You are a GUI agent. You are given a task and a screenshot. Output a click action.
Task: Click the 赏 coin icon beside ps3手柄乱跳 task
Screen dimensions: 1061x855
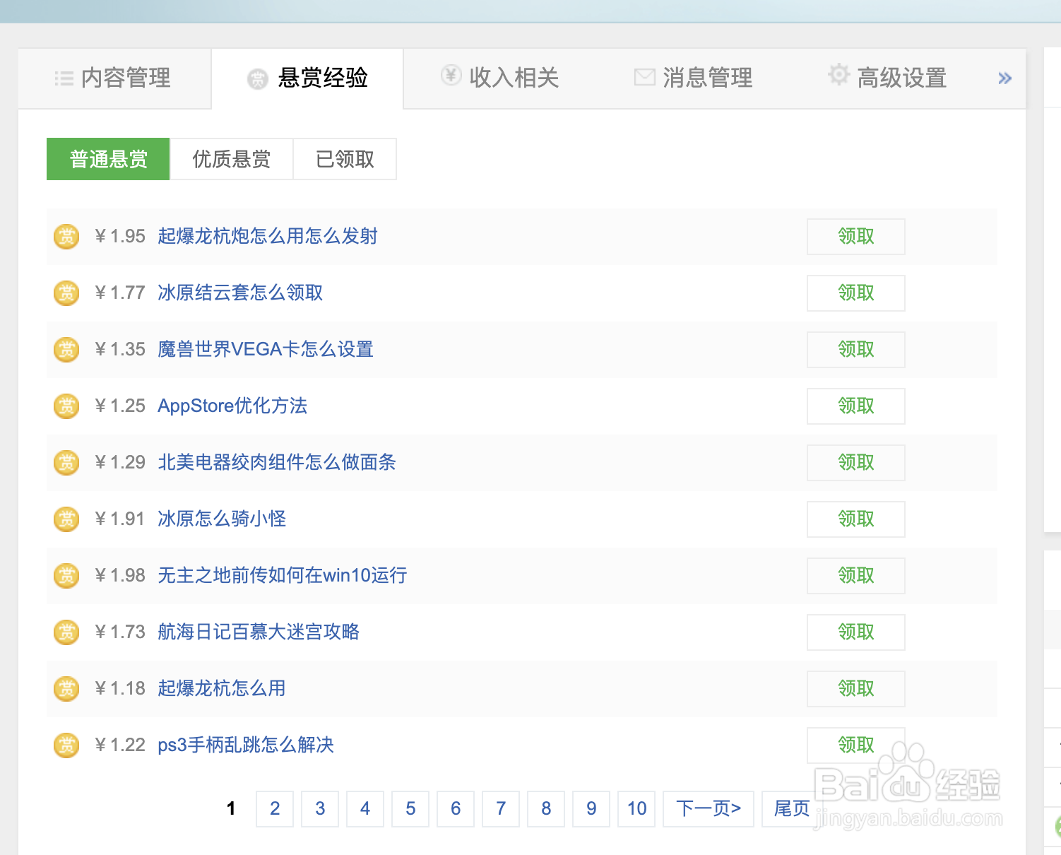pos(66,745)
